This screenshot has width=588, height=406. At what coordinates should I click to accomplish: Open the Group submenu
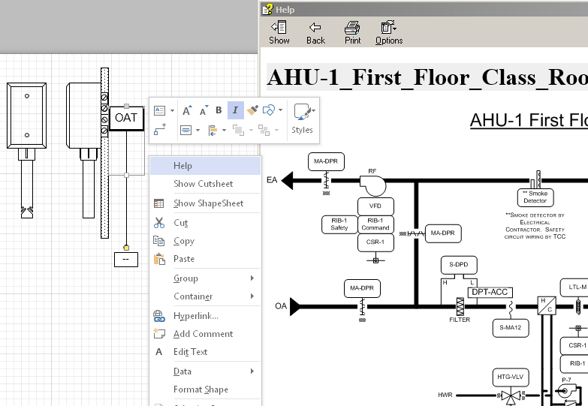click(x=206, y=278)
